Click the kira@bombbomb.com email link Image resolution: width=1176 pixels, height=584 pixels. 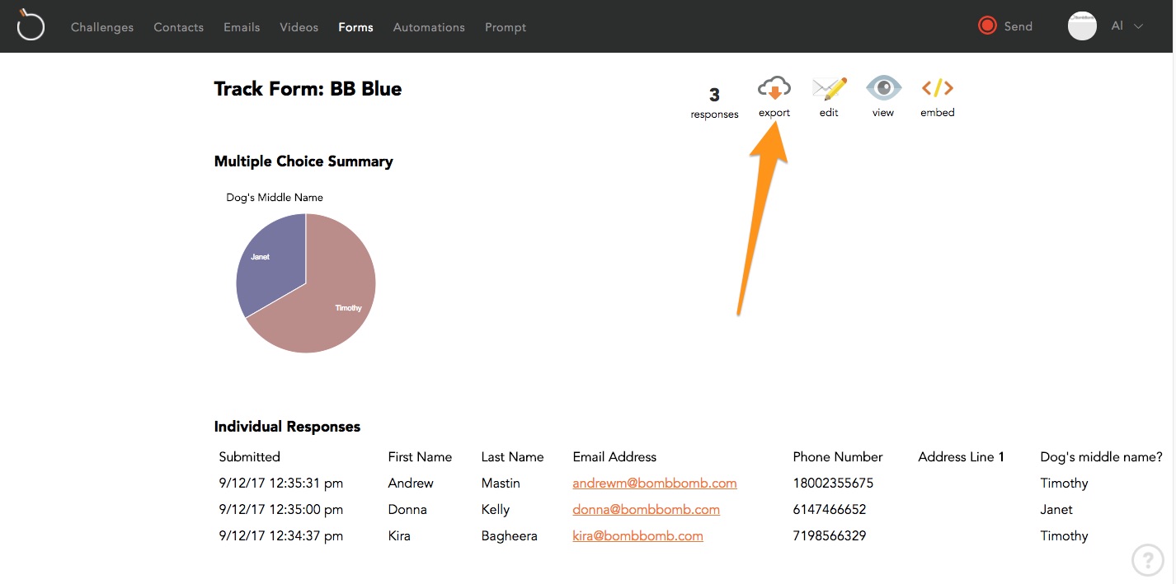tap(638, 536)
